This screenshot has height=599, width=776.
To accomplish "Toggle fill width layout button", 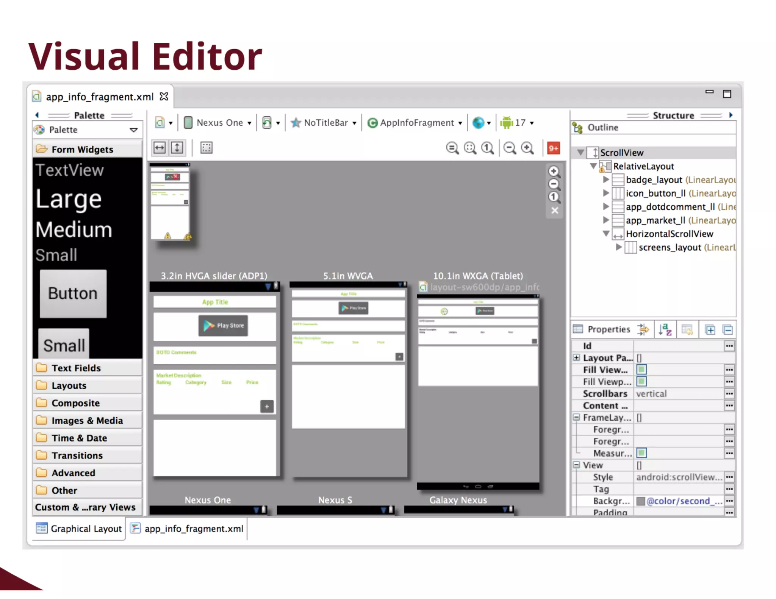I will pyautogui.click(x=160, y=148).
